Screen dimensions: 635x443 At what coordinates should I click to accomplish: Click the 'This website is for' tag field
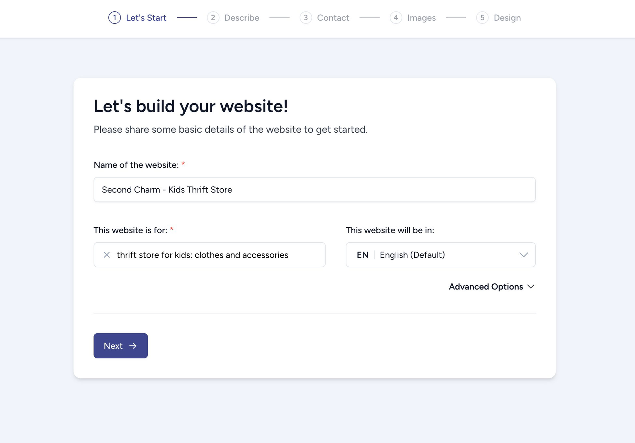pyautogui.click(x=209, y=255)
